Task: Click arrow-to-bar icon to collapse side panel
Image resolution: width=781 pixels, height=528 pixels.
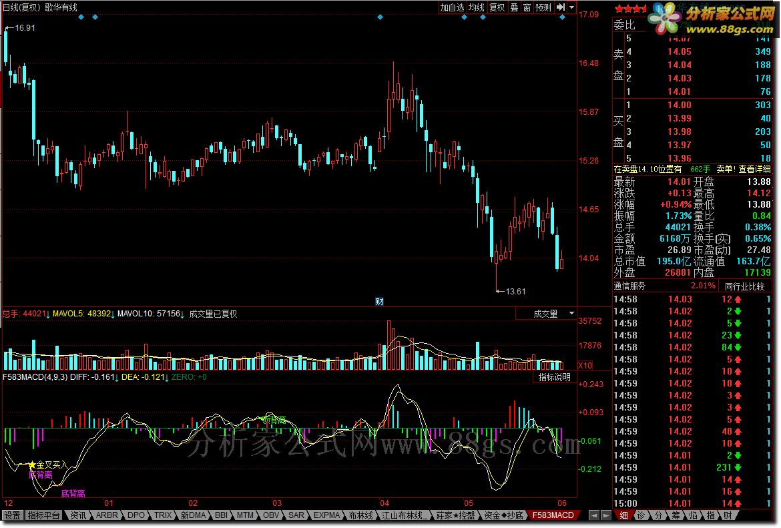Action: click(x=560, y=7)
